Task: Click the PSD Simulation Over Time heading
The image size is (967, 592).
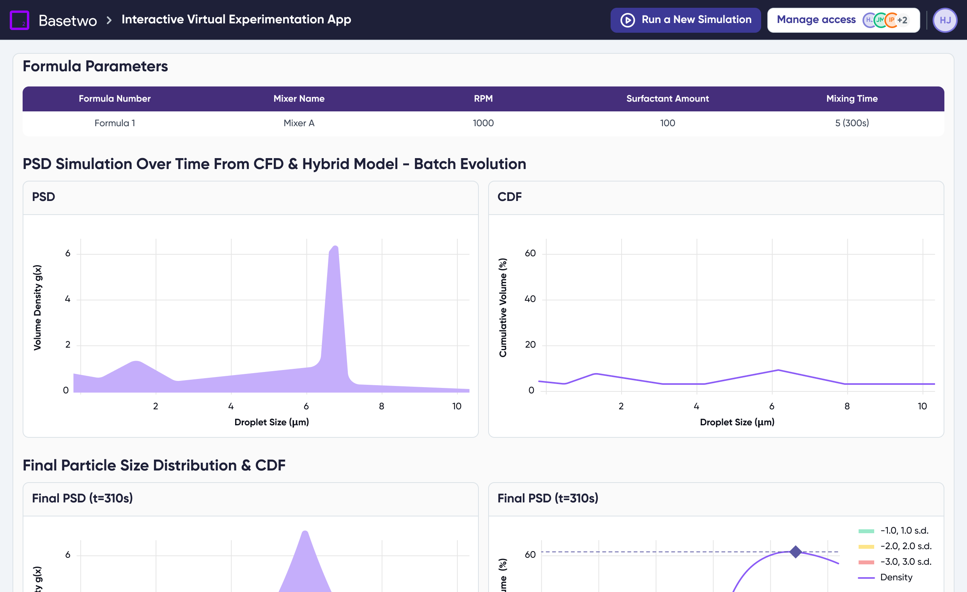Action: coord(275,164)
